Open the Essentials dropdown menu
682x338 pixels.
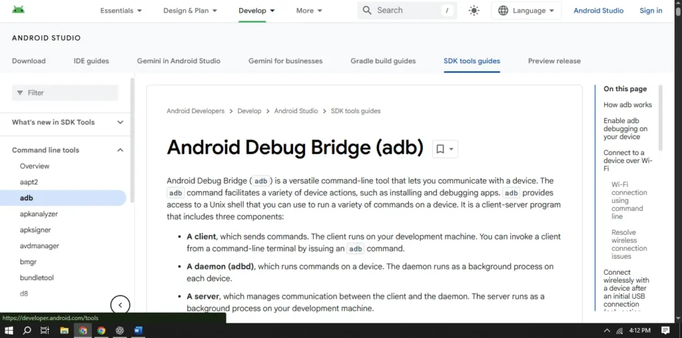(x=121, y=11)
